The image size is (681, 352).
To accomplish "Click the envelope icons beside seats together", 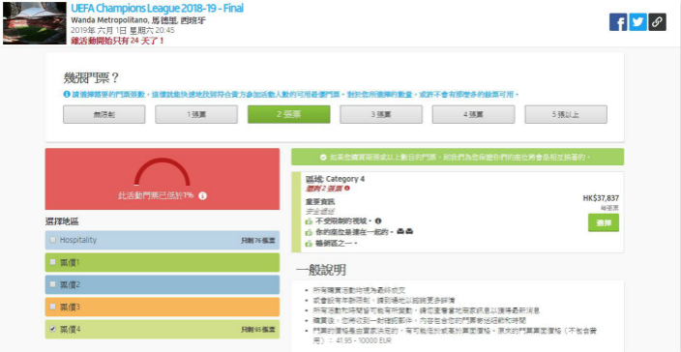I will (x=404, y=232).
